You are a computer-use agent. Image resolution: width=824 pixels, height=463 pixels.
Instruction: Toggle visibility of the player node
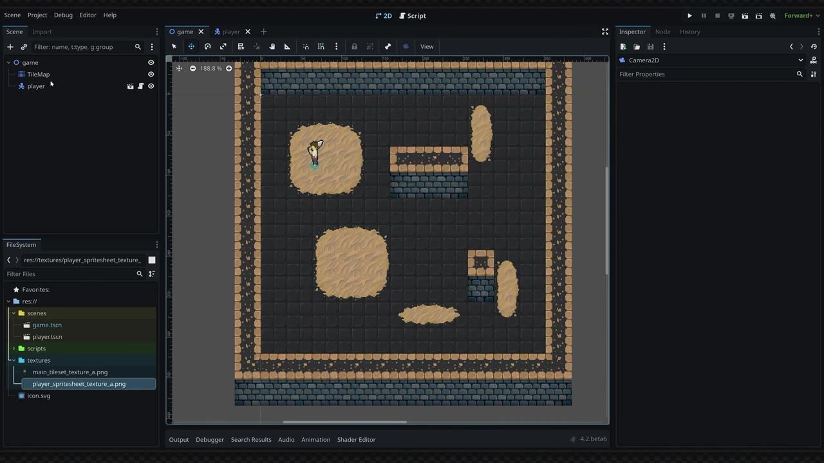pyautogui.click(x=151, y=86)
